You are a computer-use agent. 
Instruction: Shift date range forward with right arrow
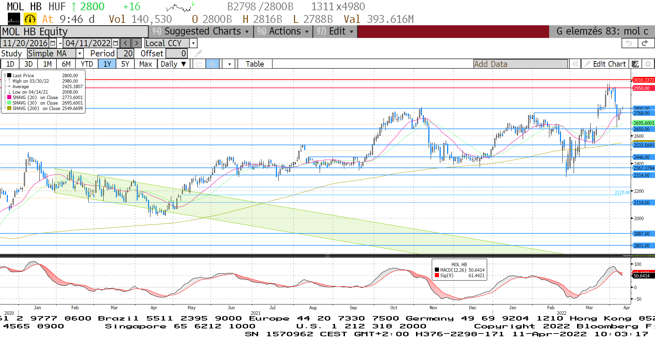pos(136,43)
